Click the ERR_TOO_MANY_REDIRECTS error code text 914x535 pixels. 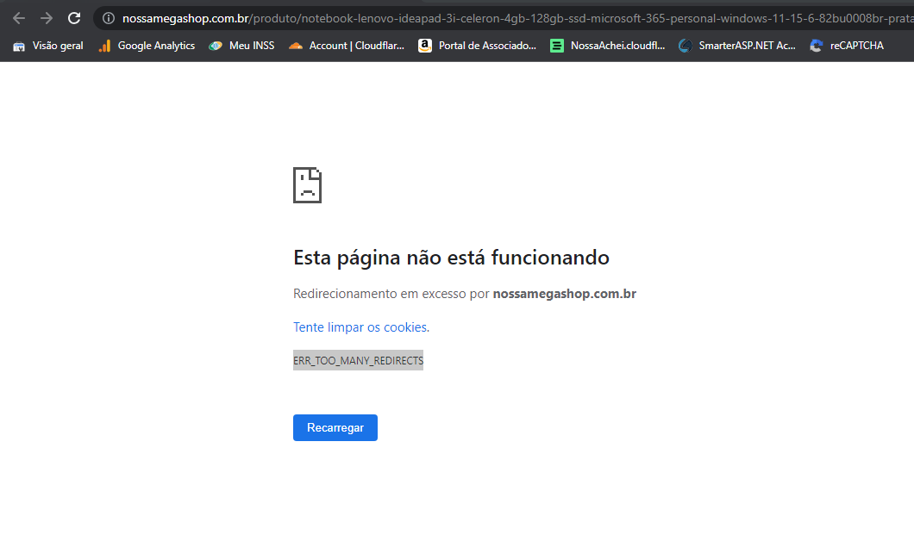(358, 360)
